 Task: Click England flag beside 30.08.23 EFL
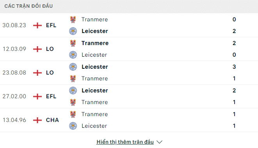point(37,25)
